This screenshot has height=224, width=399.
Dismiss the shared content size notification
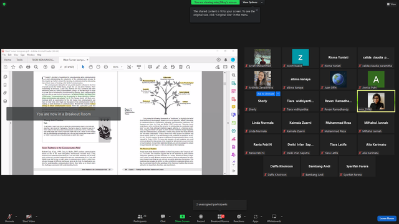pyautogui.click(x=257, y=10)
